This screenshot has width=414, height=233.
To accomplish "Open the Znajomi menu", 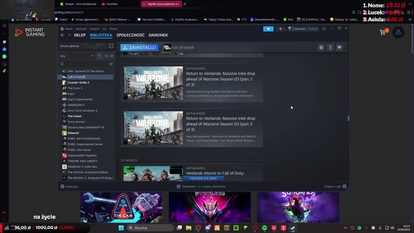I will point(94,29).
